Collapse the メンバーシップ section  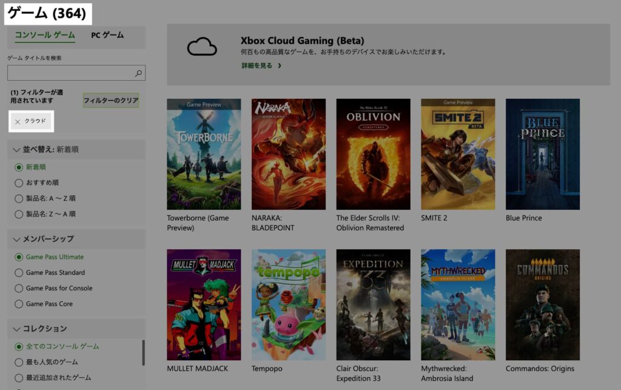pyautogui.click(x=76, y=239)
